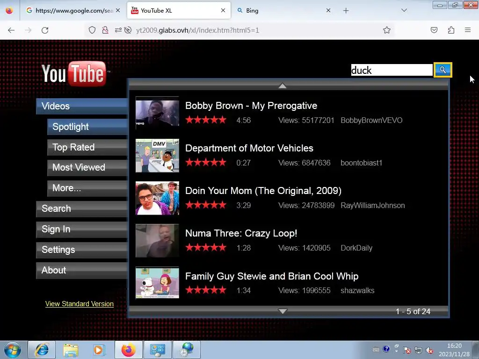Viewport: 479px width, 359px height.
Task: Close the Google search tab
Action: (x=118, y=10)
